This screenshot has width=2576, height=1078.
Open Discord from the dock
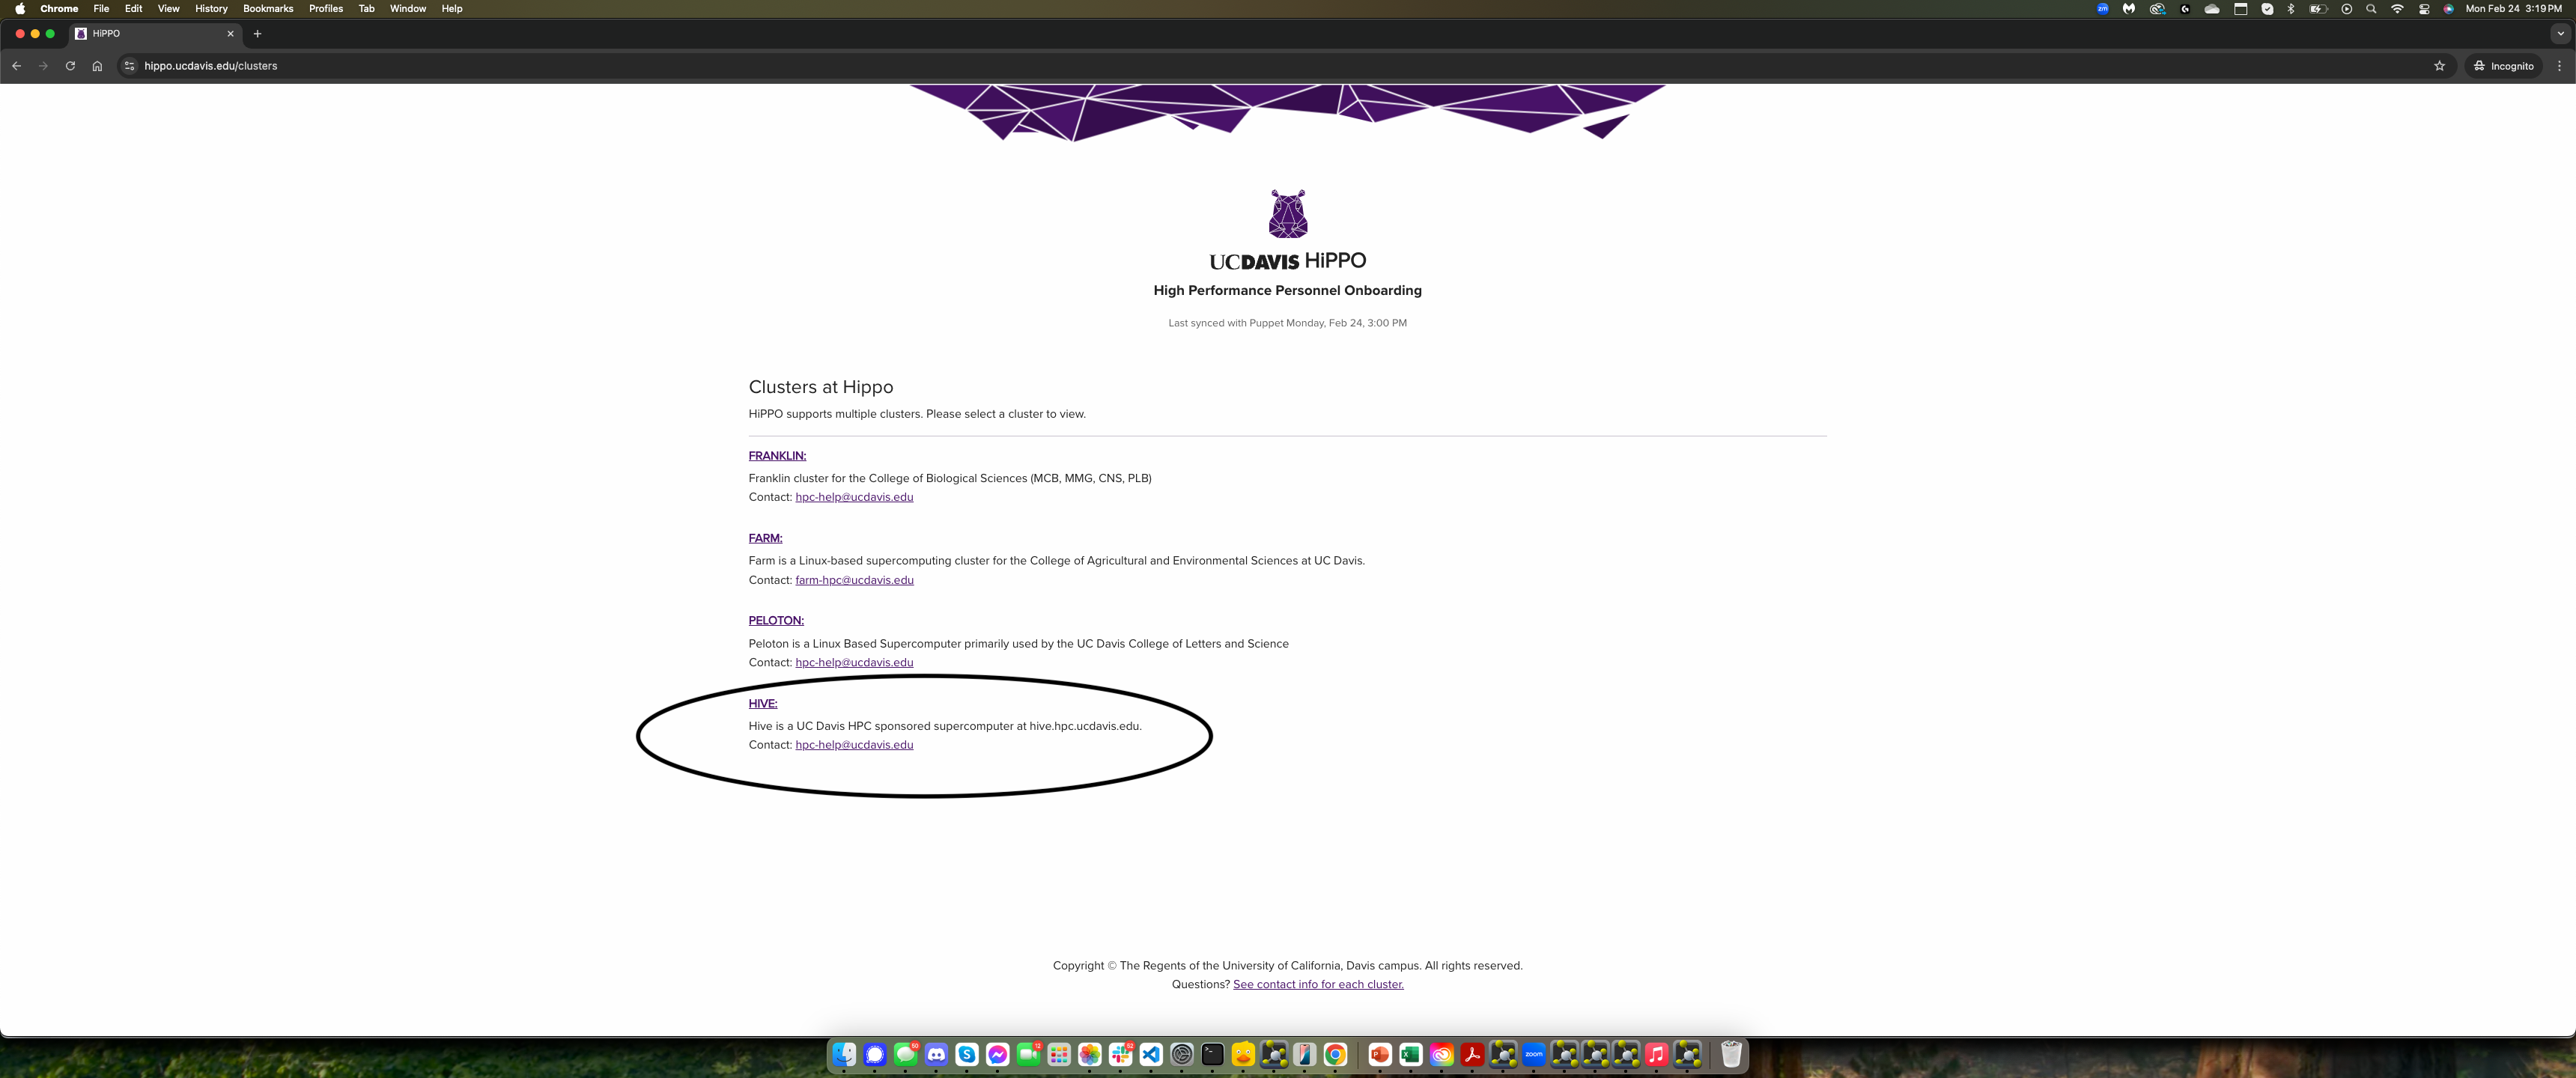936,1054
